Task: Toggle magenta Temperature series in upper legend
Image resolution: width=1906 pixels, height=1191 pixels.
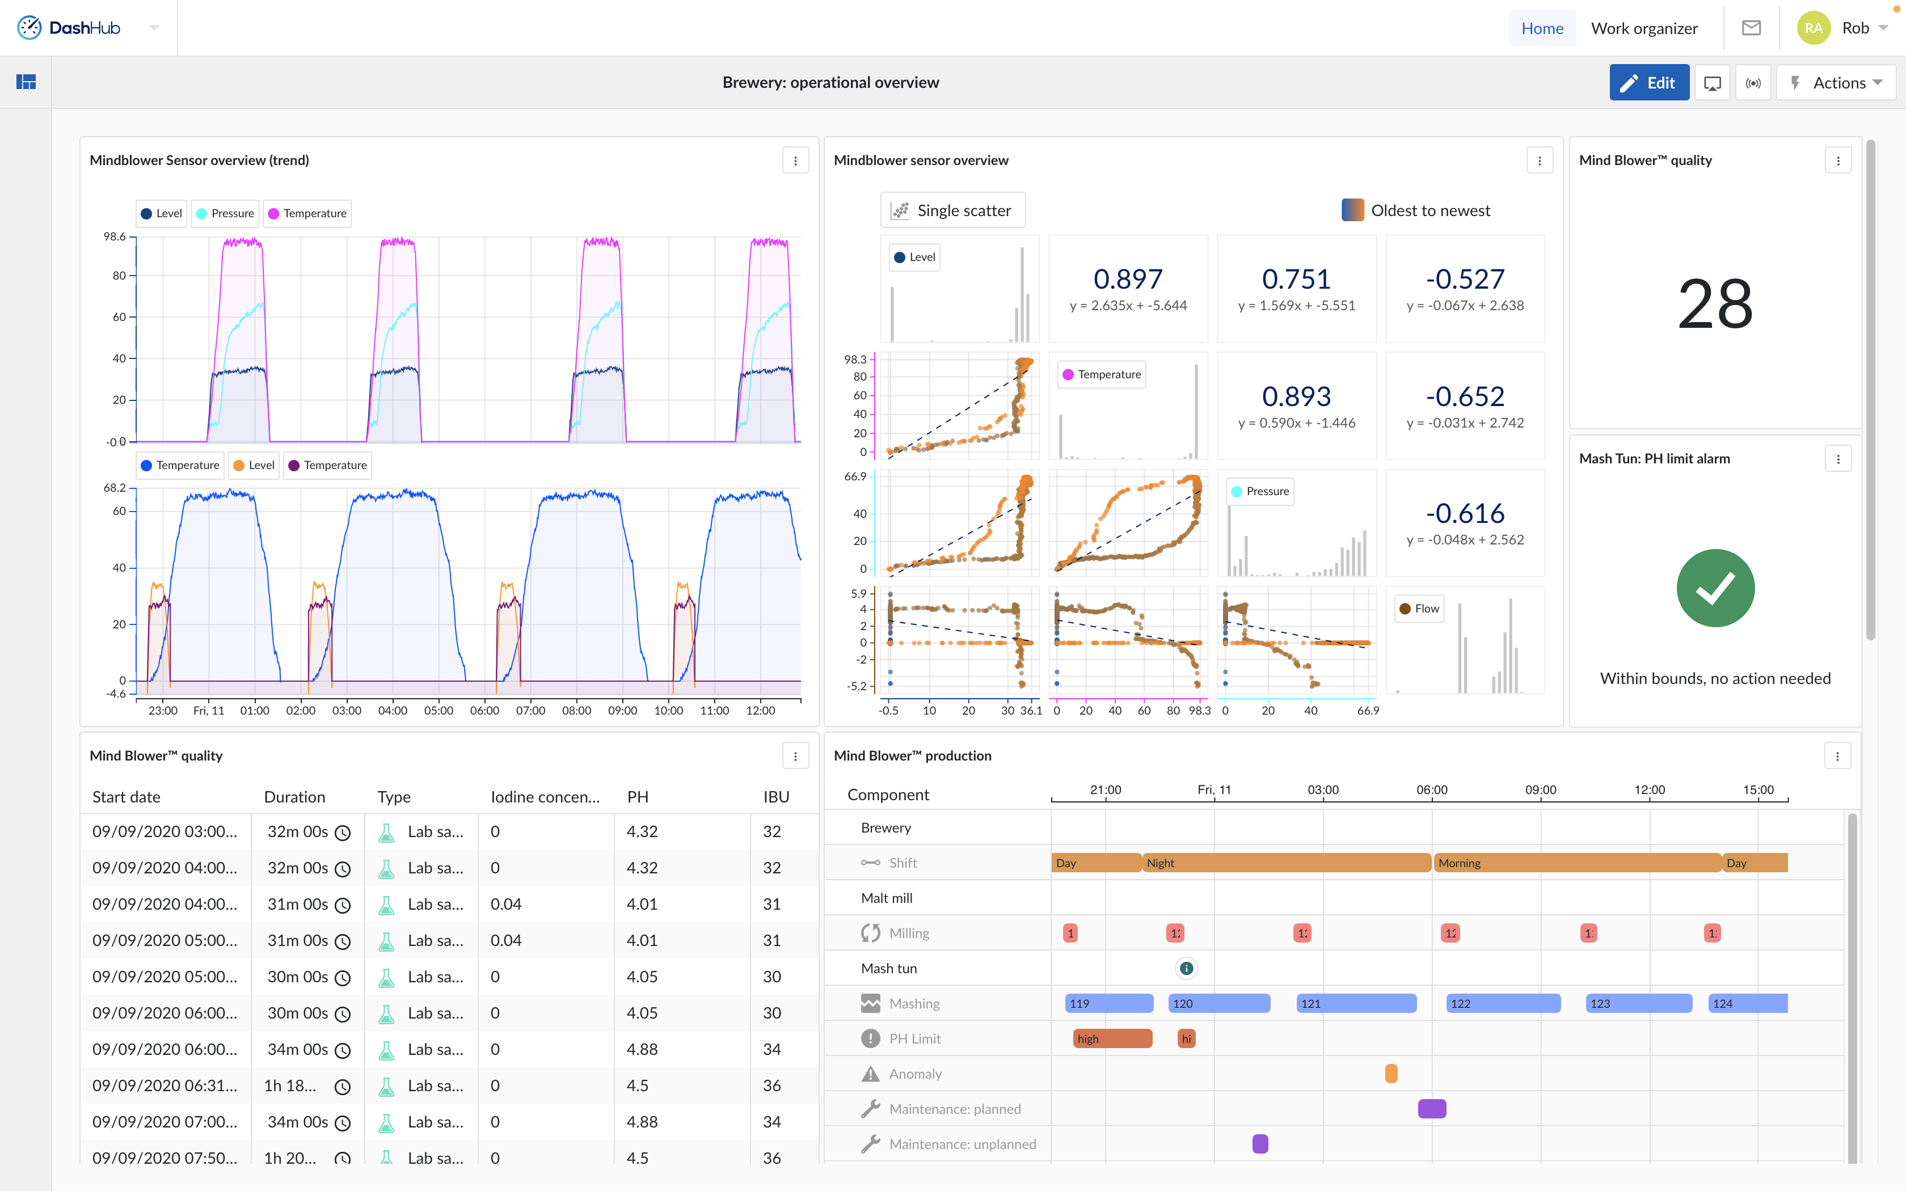Action: [307, 213]
